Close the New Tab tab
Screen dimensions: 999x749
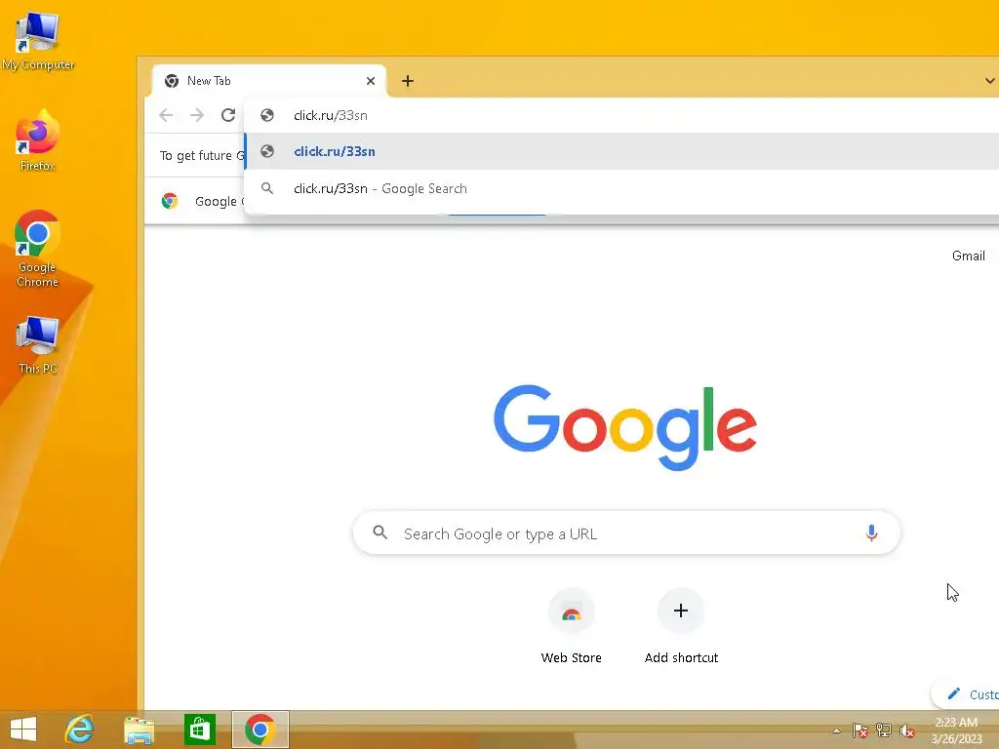[371, 81]
